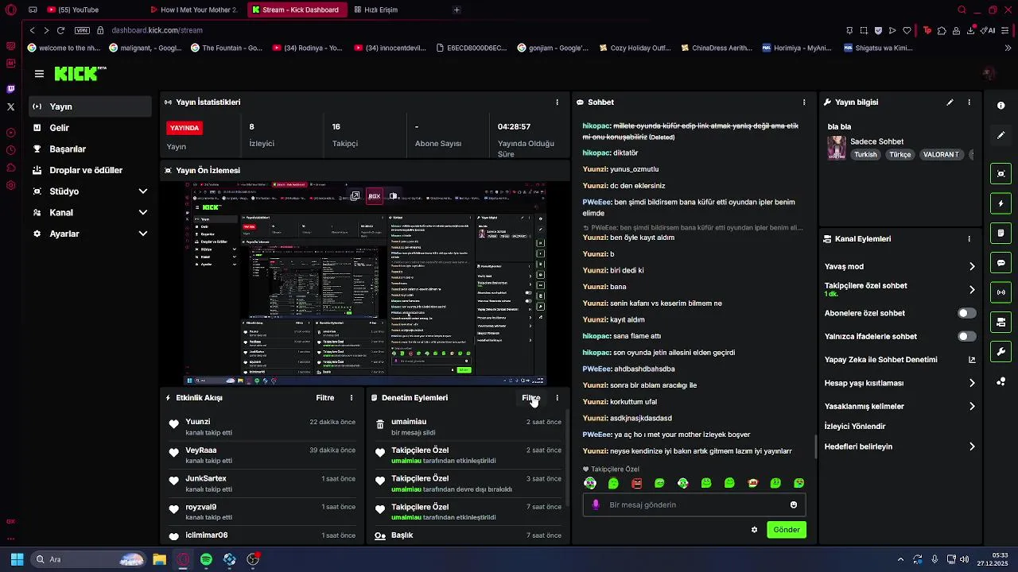Click the Bir mesaj gönderin input field
Screen dimensions: 1018x572
click(694, 505)
